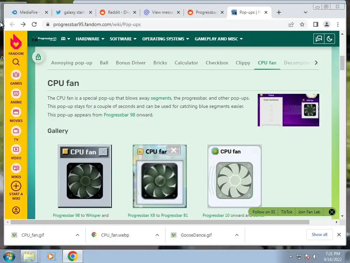
Task: Switch to the Clippy tab
Action: [243, 63]
